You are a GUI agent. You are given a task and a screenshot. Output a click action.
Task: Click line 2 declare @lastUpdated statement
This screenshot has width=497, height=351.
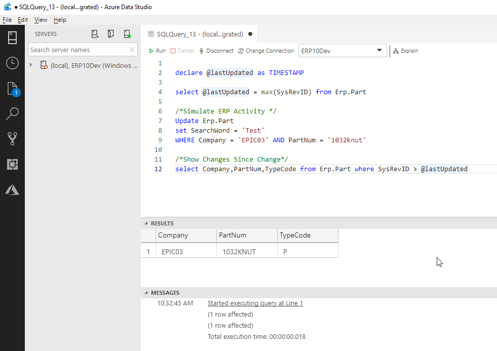pyautogui.click(x=240, y=73)
